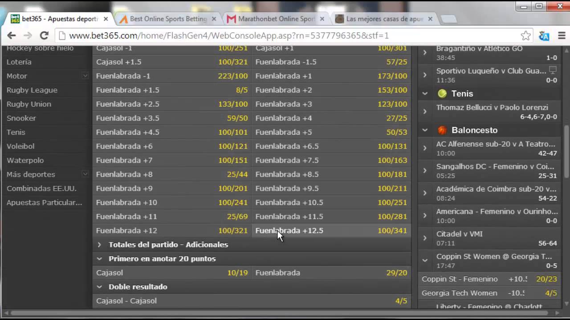The width and height of the screenshot is (570, 320).
Task: Open Combinadas EE.UU. in the sidebar
Action: (41, 188)
